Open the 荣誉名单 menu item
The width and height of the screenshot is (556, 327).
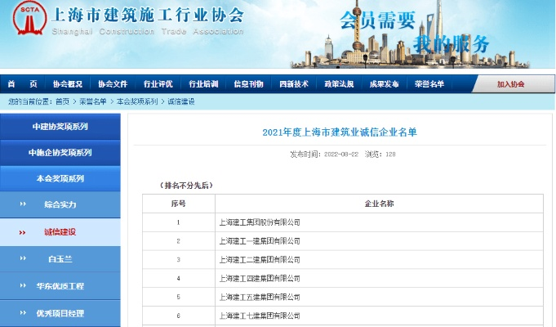(x=429, y=84)
